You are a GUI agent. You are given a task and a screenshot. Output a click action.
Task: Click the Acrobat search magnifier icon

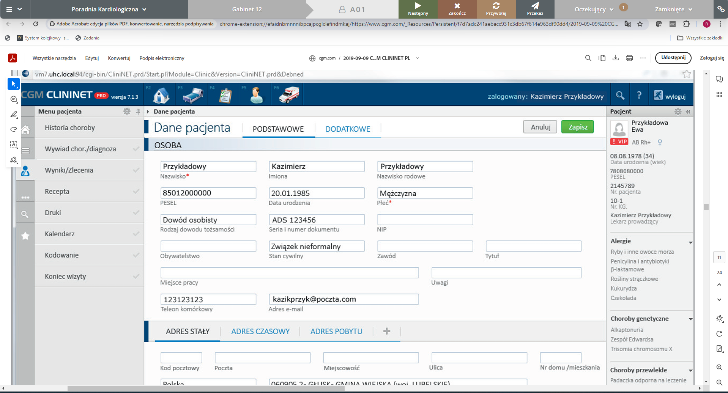588,58
